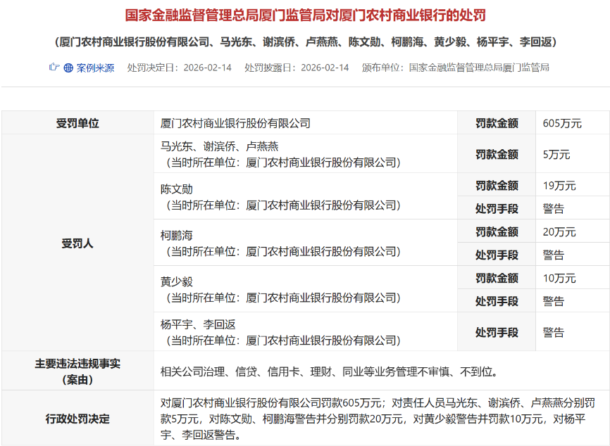Select the 605万元 fine amount cell

click(x=572, y=123)
